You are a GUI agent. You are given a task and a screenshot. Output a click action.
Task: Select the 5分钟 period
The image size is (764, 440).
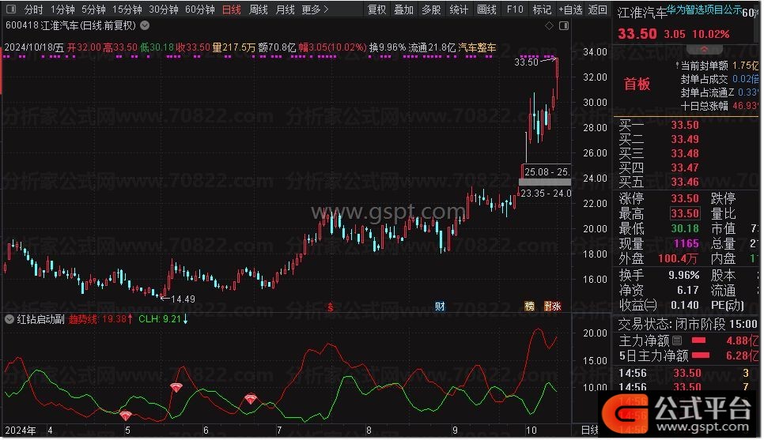pyautogui.click(x=93, y=9)
